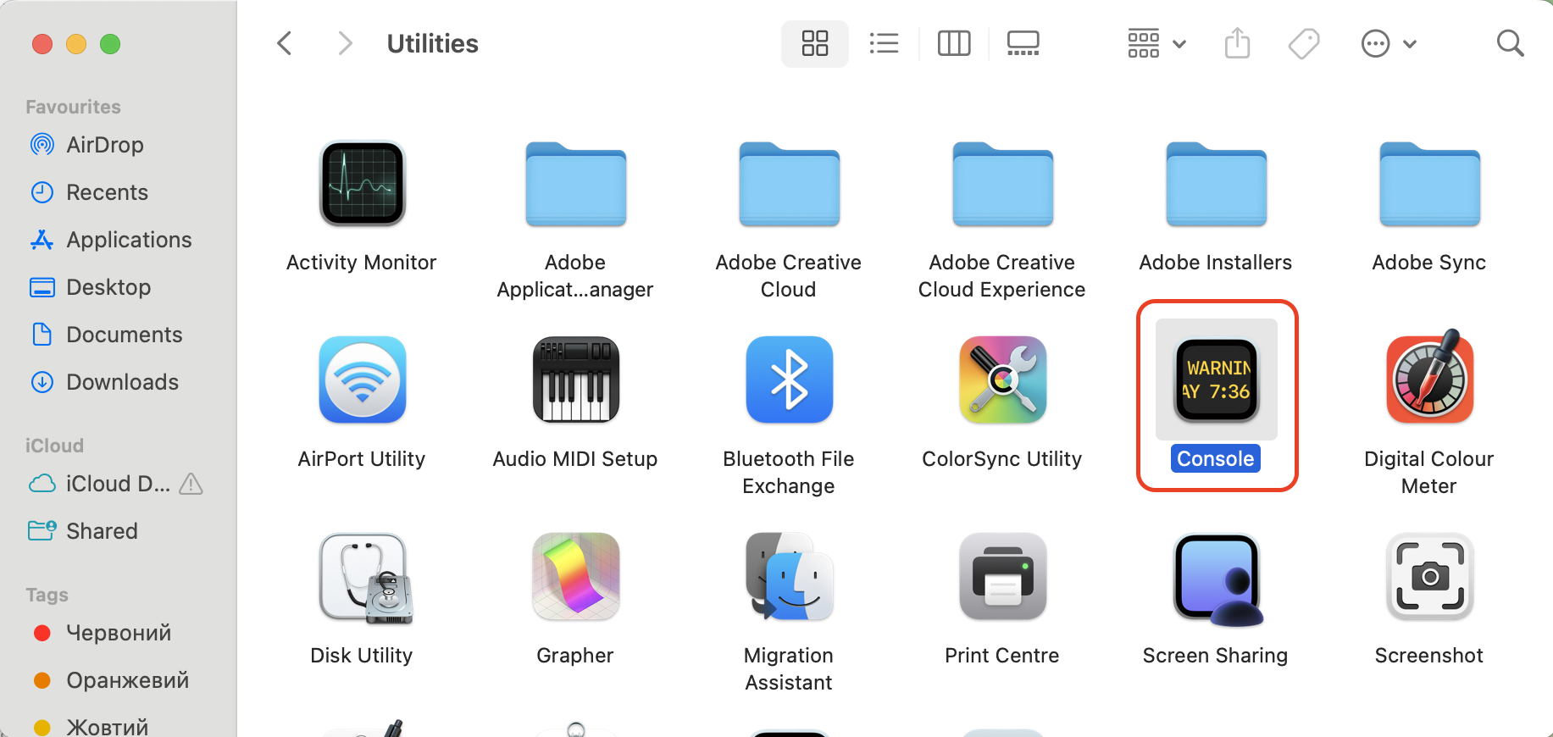This screenshot has width=1553, height=737.
Task: Open Downloads in the sidebar
Action: tap(122, 382)
